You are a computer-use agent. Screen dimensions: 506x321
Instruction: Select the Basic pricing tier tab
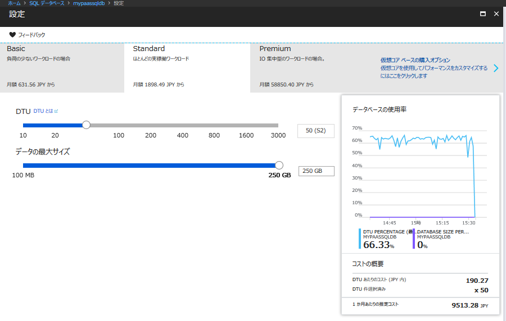62,67
